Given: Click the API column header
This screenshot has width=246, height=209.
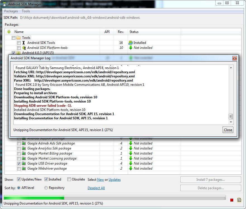Looking at the screenshot, I should click(107, 32).
